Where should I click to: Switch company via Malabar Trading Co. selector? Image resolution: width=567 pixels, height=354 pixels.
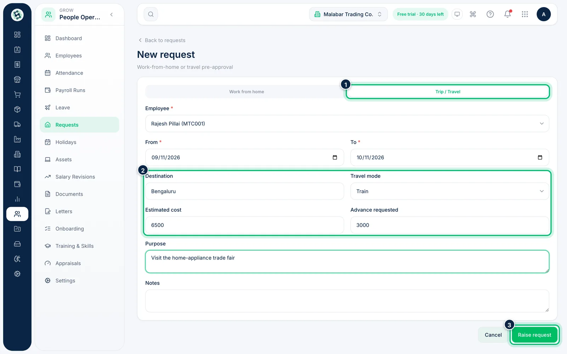tap(348, 14)
